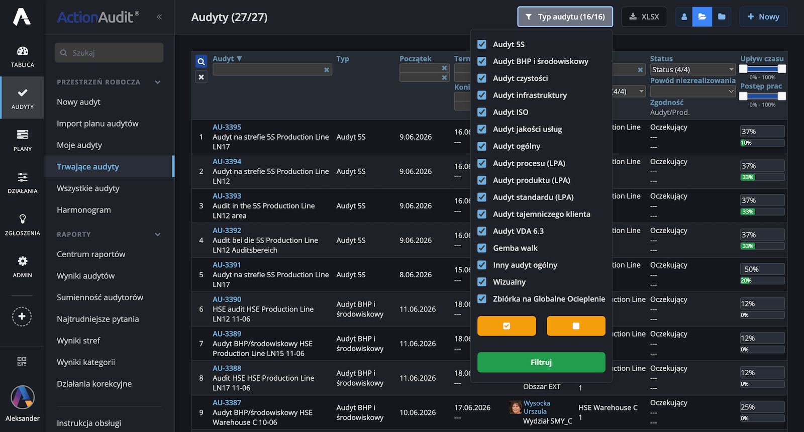The image size is (804, 432).
Task: Click the 50% progress bar of AU-3391
Action: (762, 269)
